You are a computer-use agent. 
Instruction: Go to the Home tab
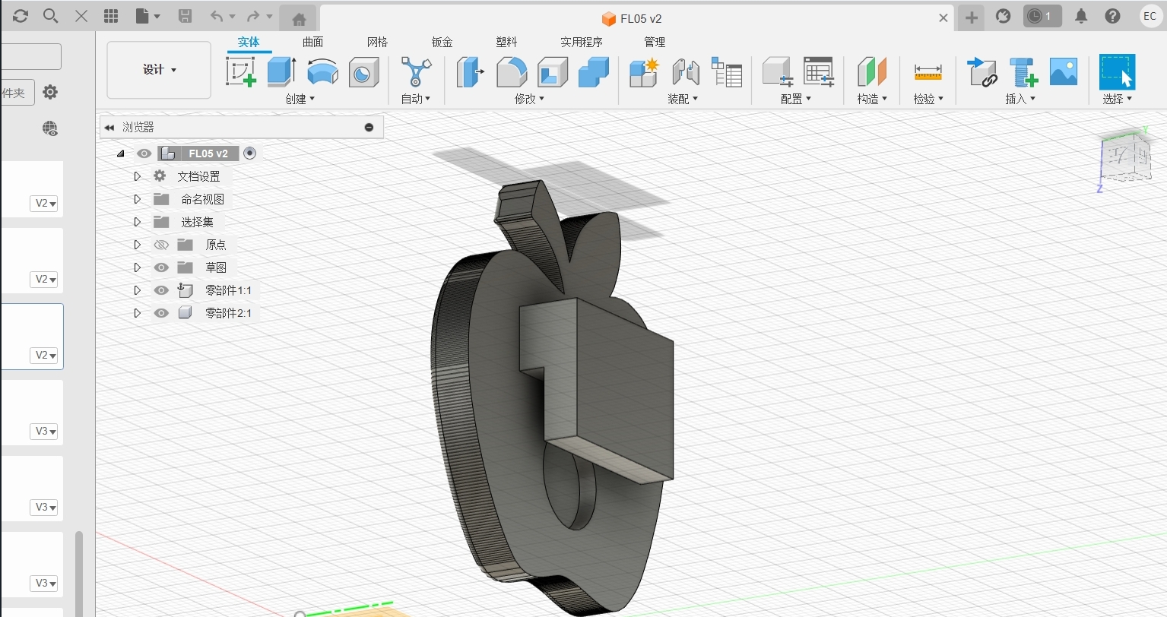[x=299, y=19]
